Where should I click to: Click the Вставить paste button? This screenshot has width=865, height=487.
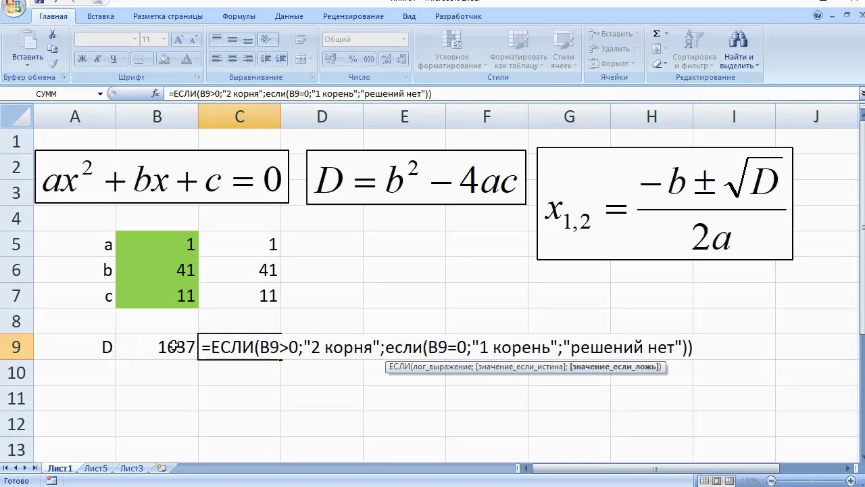27,49
